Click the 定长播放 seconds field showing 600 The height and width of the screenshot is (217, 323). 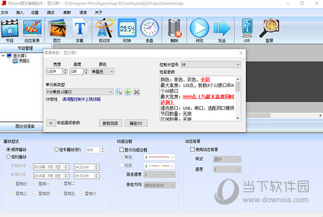(x=93, y=150)
